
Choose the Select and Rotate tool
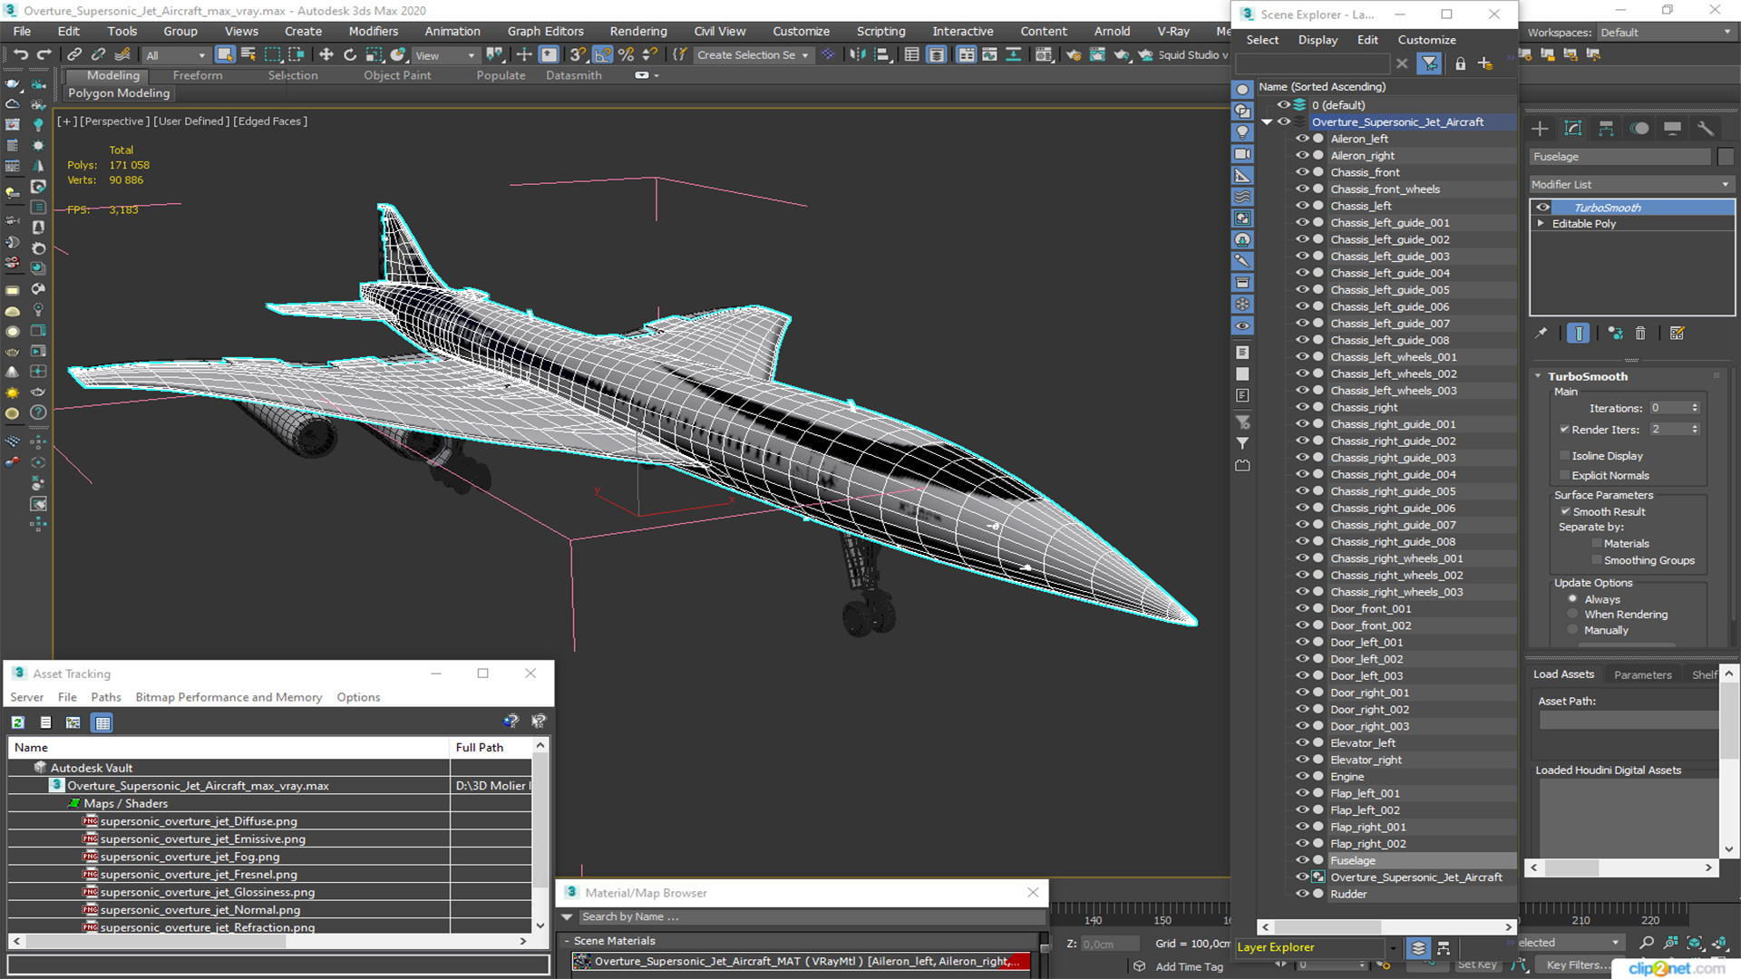click(x=350, y=54)
